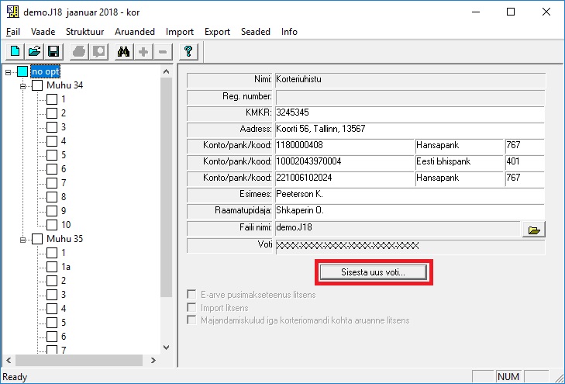Screen dimensions: 565x384
Task: Collapse the no opt root node
Action: 9,72
